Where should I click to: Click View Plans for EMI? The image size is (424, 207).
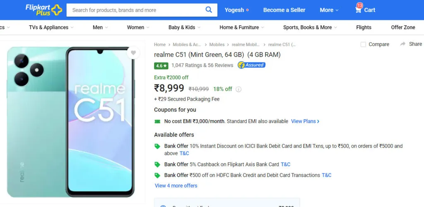click(305, 121)
